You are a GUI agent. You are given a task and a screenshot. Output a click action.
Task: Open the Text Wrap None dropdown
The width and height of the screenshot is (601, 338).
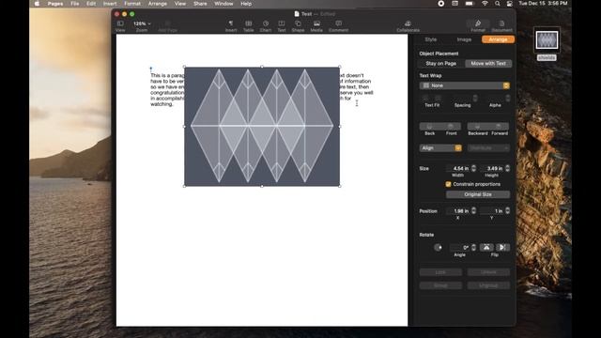point(464,85)
